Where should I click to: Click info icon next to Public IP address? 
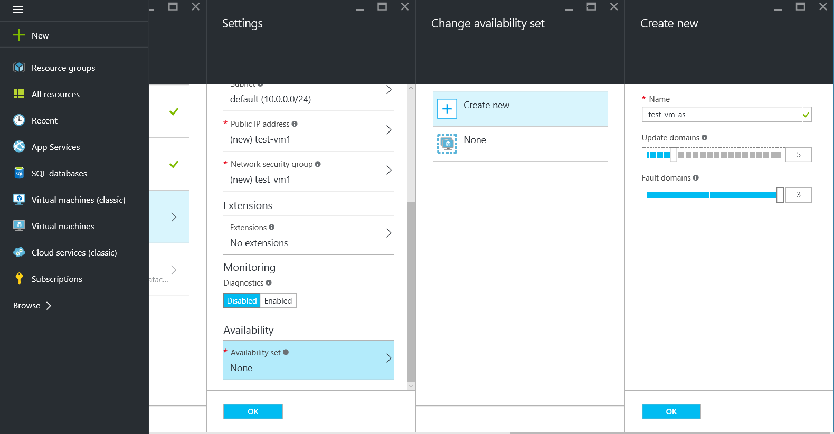[295, 124]
